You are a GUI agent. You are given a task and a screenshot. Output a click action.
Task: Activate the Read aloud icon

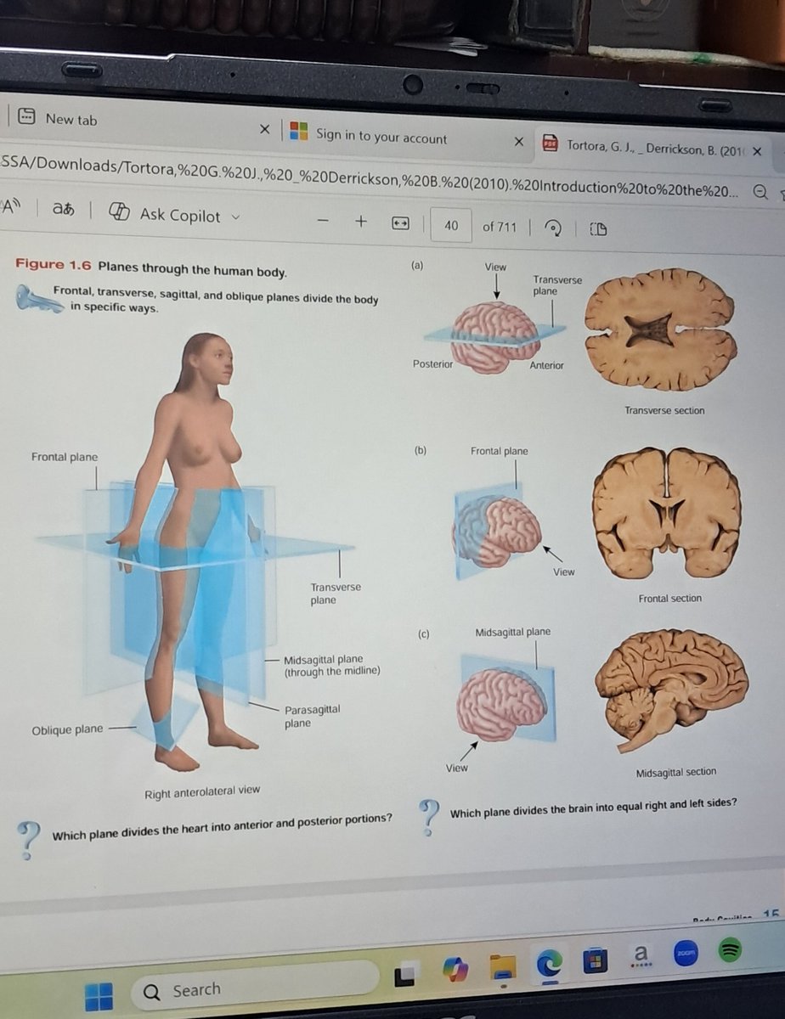point(10,205)
